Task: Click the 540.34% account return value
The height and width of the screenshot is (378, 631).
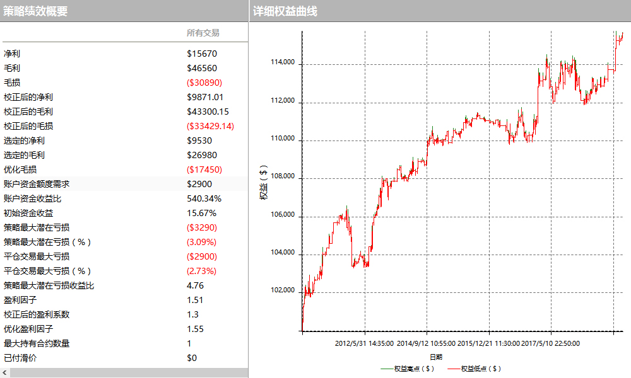Action: point(204,198)
